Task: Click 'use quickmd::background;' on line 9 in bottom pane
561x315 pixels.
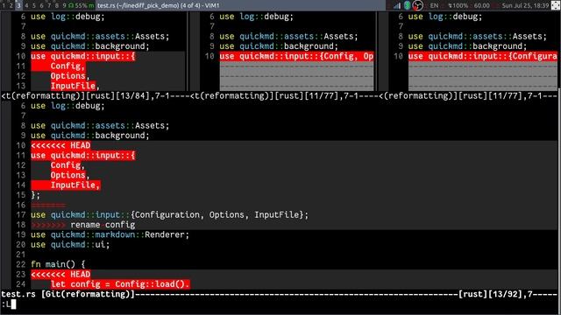Action: pyautogui.click(x=89, y=136)
